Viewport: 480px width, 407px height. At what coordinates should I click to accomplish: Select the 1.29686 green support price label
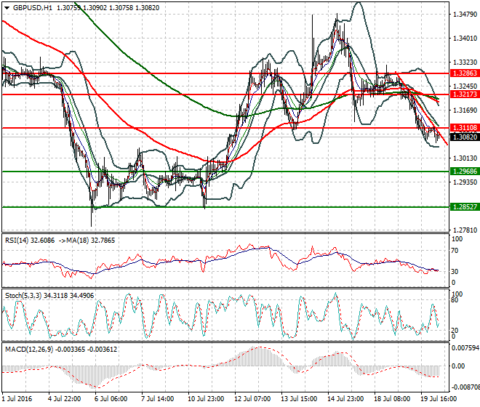coord(465,172)
